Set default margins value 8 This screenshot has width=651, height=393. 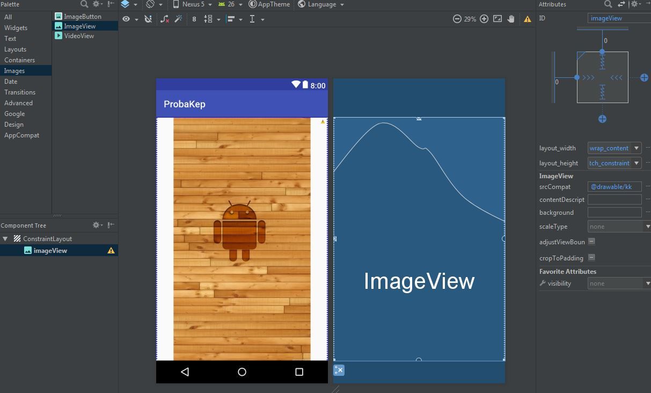(x=194, y=19)
